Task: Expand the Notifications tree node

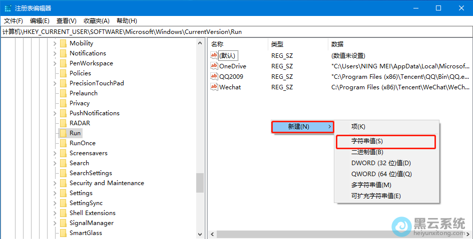Action: [55, 53]
